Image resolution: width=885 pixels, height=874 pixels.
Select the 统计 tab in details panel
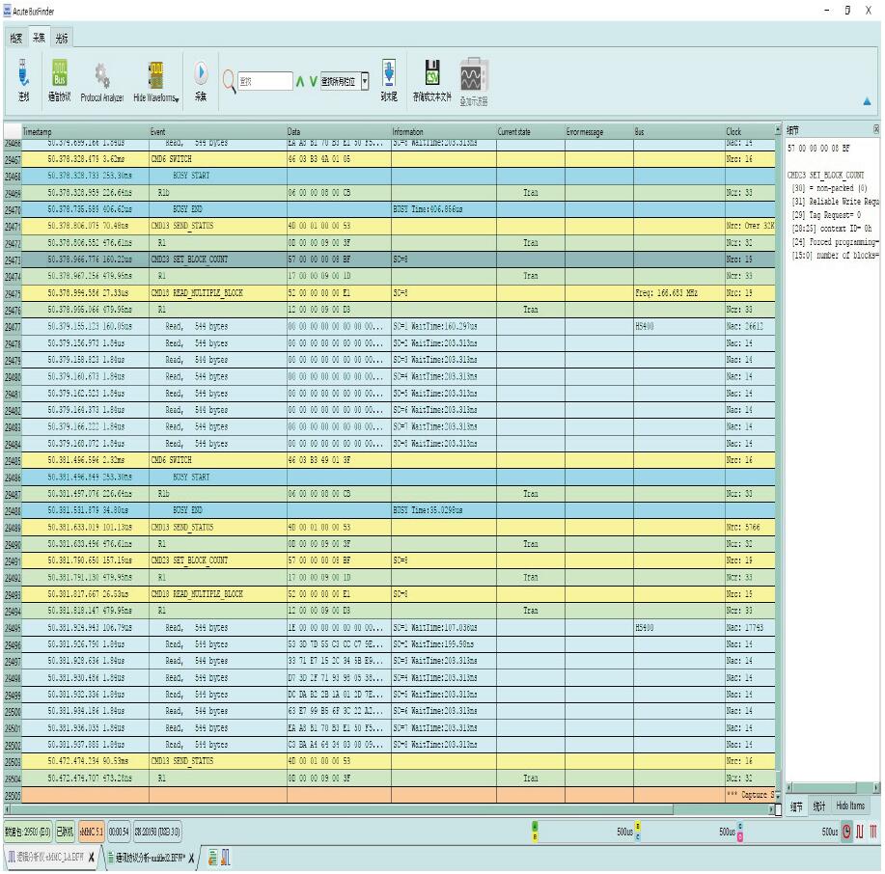[x=818, y=806]
